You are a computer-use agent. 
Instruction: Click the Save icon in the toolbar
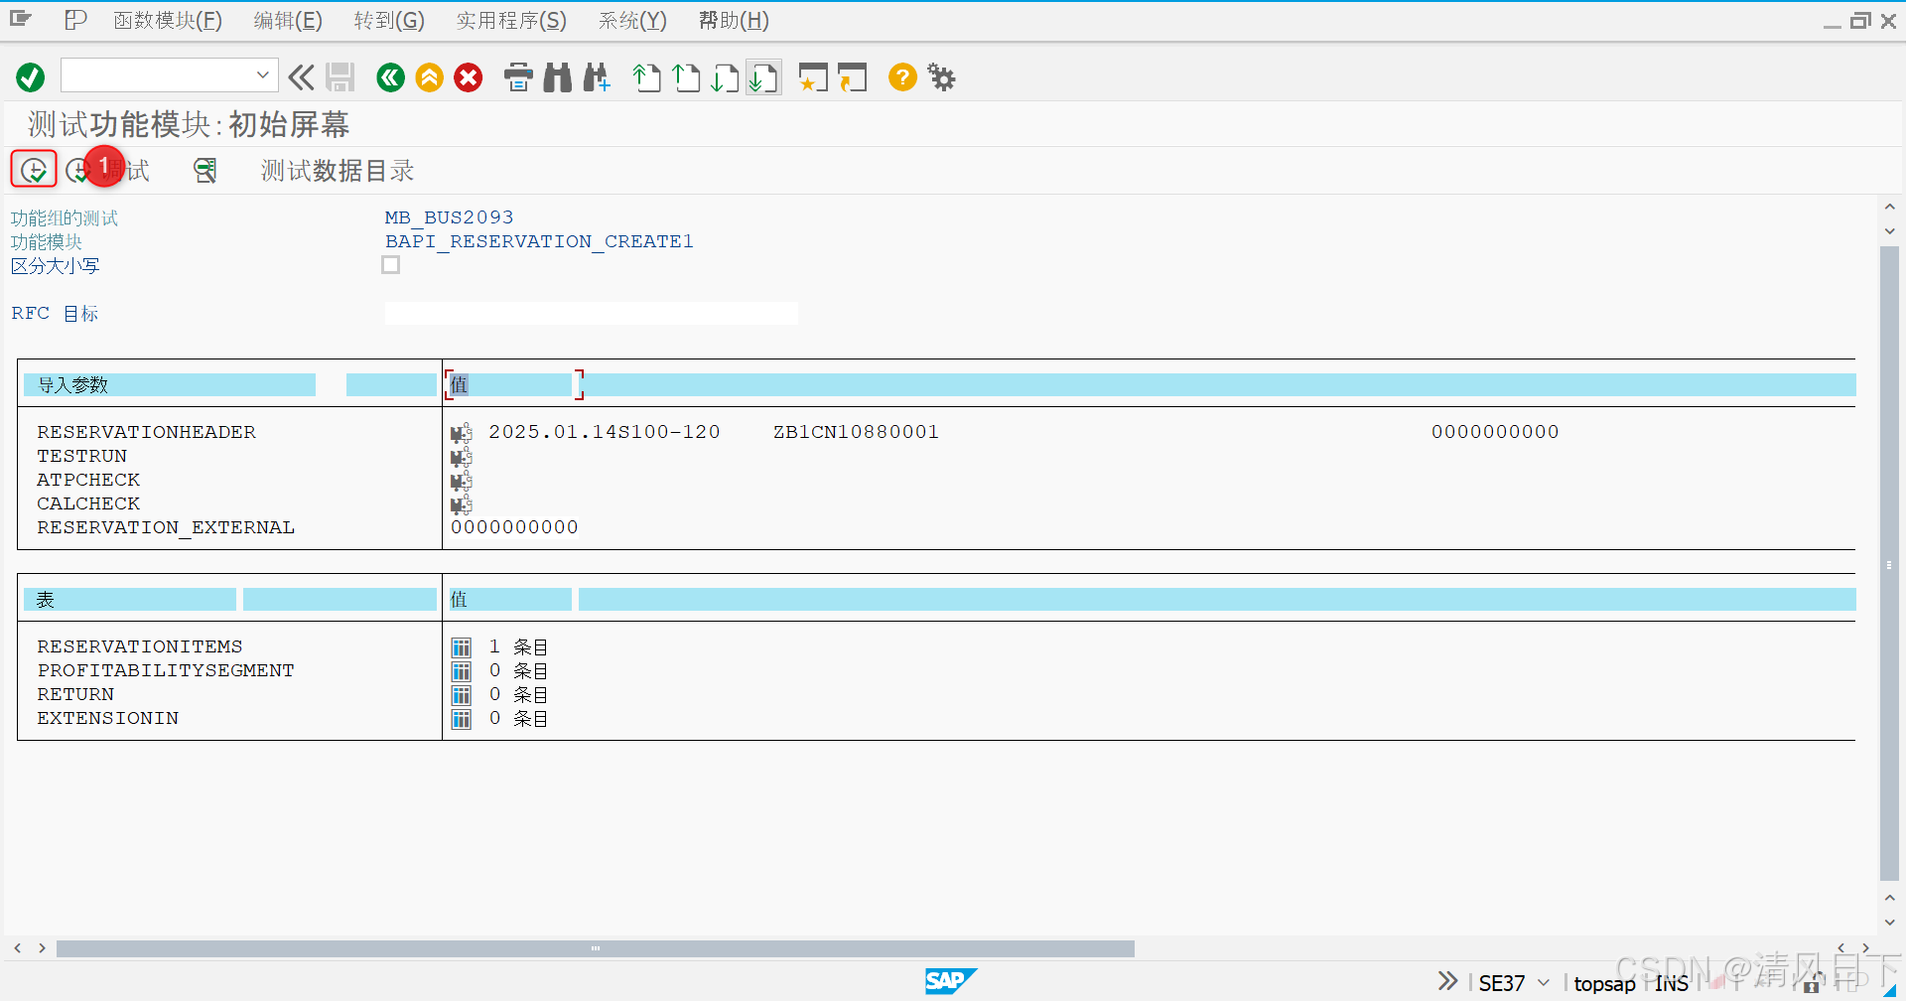(340, 76)
